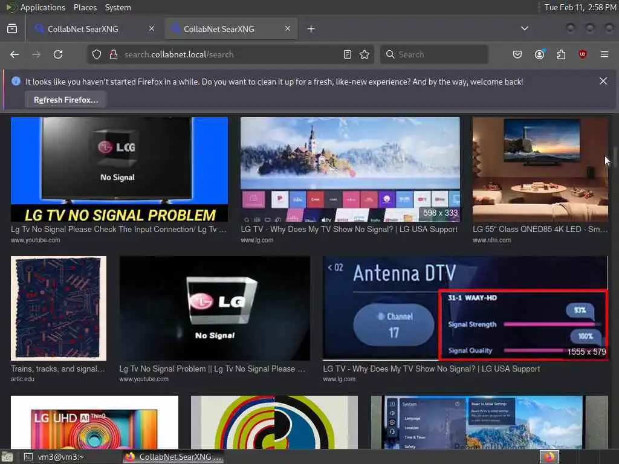This screenshot has height=464, width=619.
Task: Go back to the previous page
Action: pyautogui.click(x=15, y=54)
